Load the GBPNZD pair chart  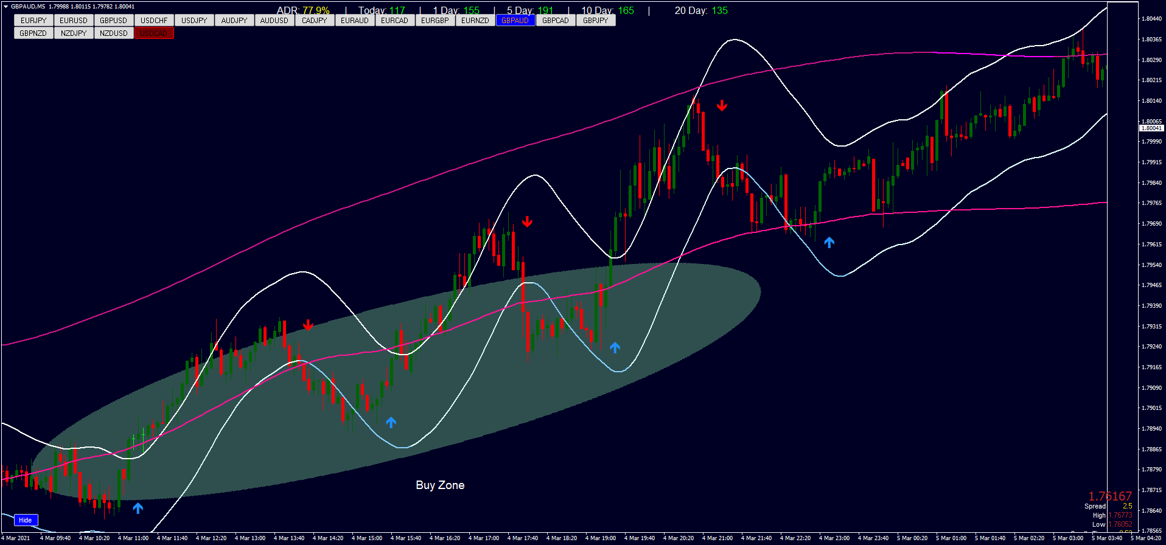coord(33,33)
